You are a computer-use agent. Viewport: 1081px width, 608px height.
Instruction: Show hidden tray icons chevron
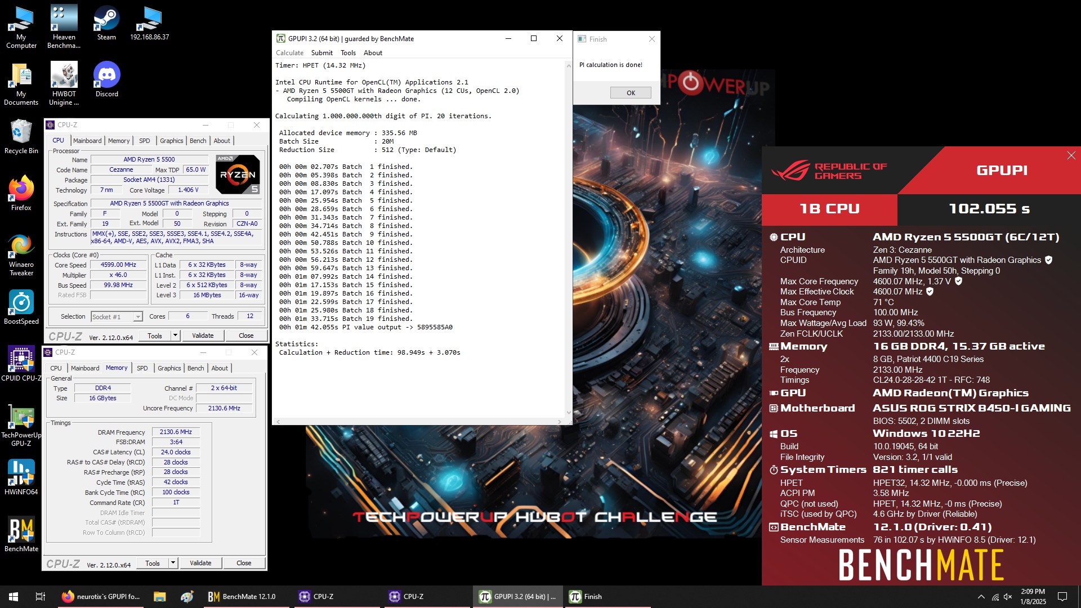981,597
